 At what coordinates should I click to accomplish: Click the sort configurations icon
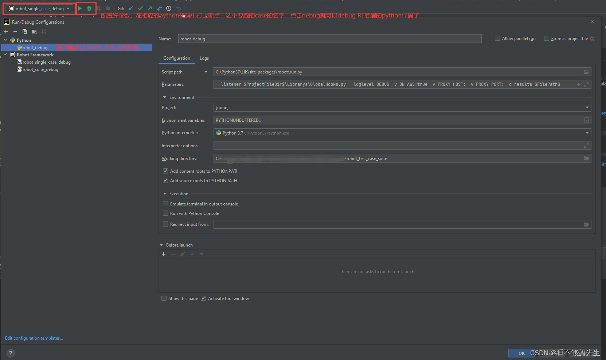coord(44,32)
